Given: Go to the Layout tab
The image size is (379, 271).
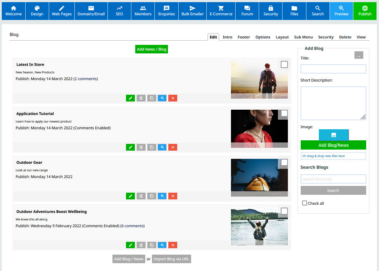Looking at the screenshot, I should tap(282, 37).
